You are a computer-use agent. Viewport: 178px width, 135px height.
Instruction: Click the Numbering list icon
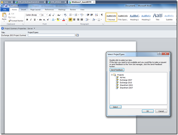[76, 15]
